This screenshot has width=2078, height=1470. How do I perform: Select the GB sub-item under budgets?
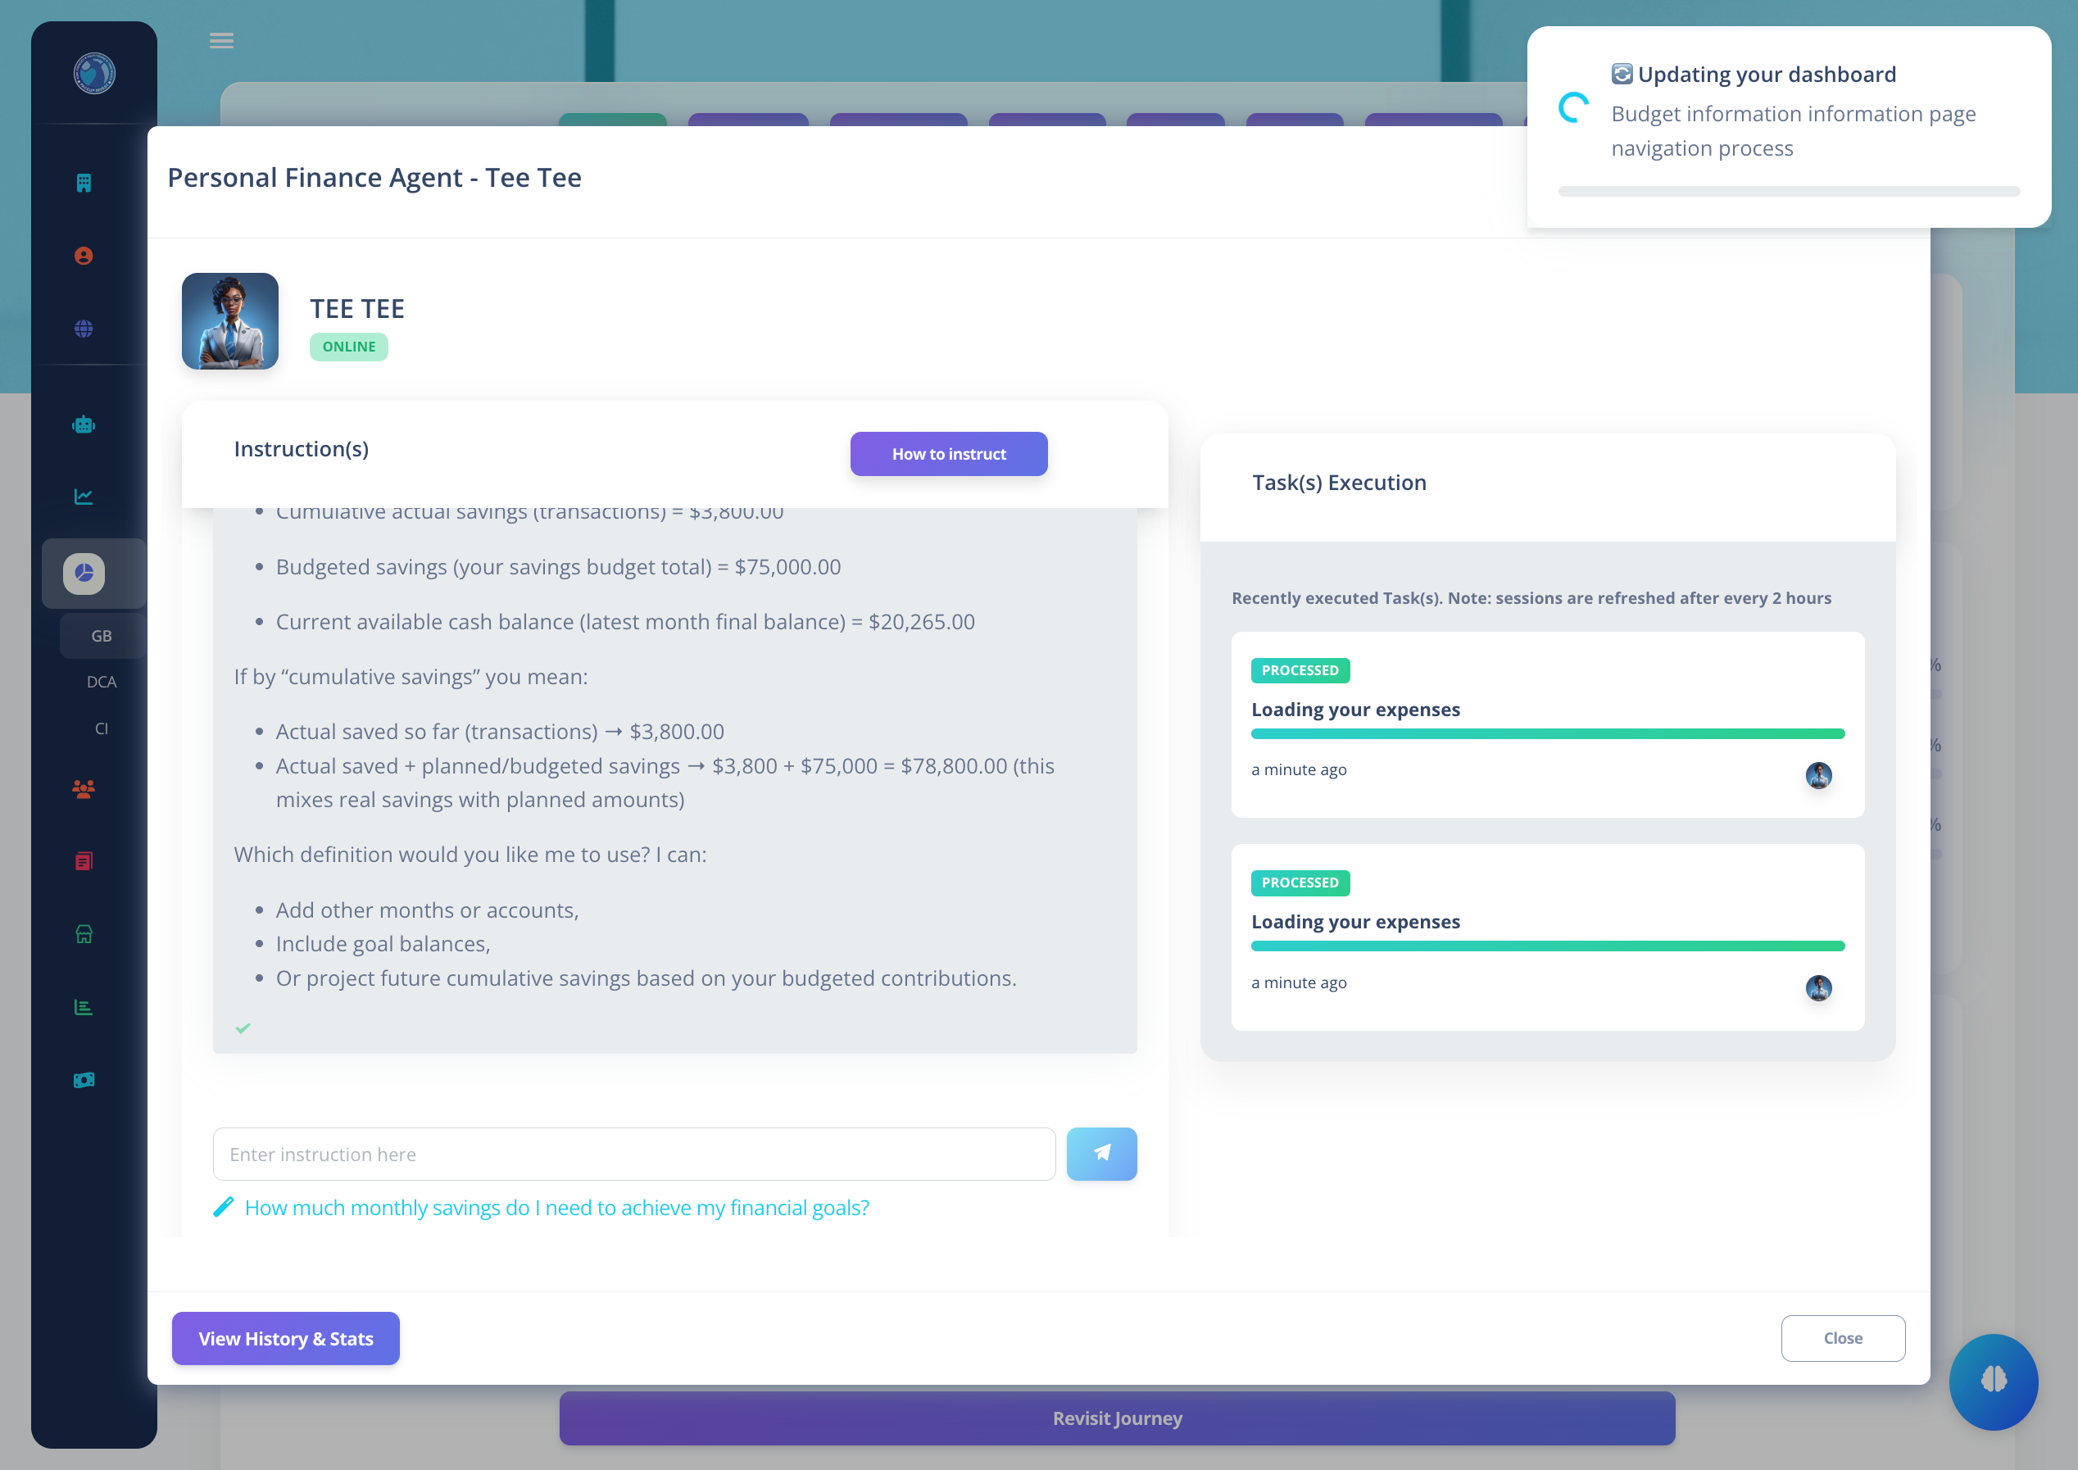(102, 635)
